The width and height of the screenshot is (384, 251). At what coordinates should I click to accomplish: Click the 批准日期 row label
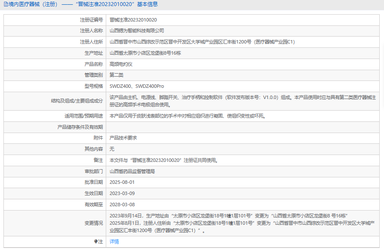pyautogui.click(x=94, y=182)
